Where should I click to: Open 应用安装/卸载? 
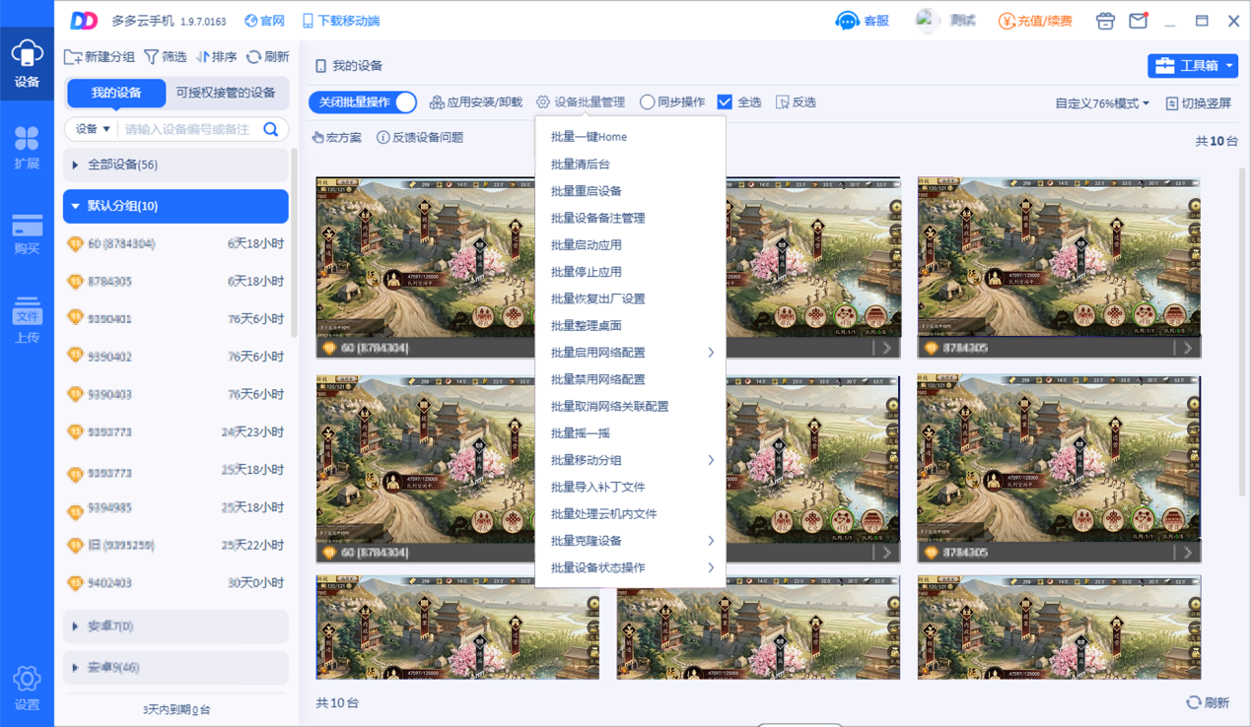click(475, 102)
